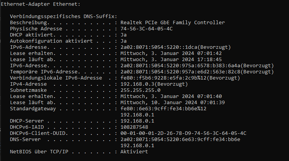The image size is (289, 161).
Task: Click the IPv6 address ending in 6a4a
Action: point(182,66)
